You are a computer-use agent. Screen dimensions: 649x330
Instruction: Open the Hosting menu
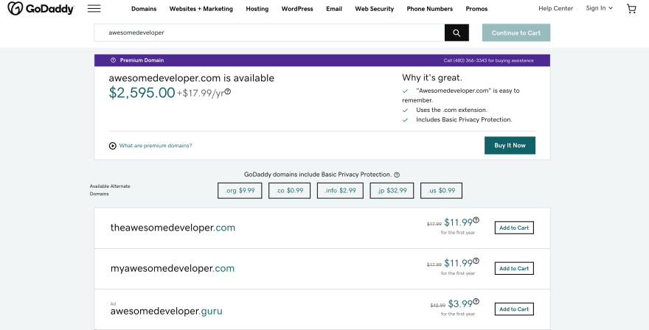coord(257,9)
